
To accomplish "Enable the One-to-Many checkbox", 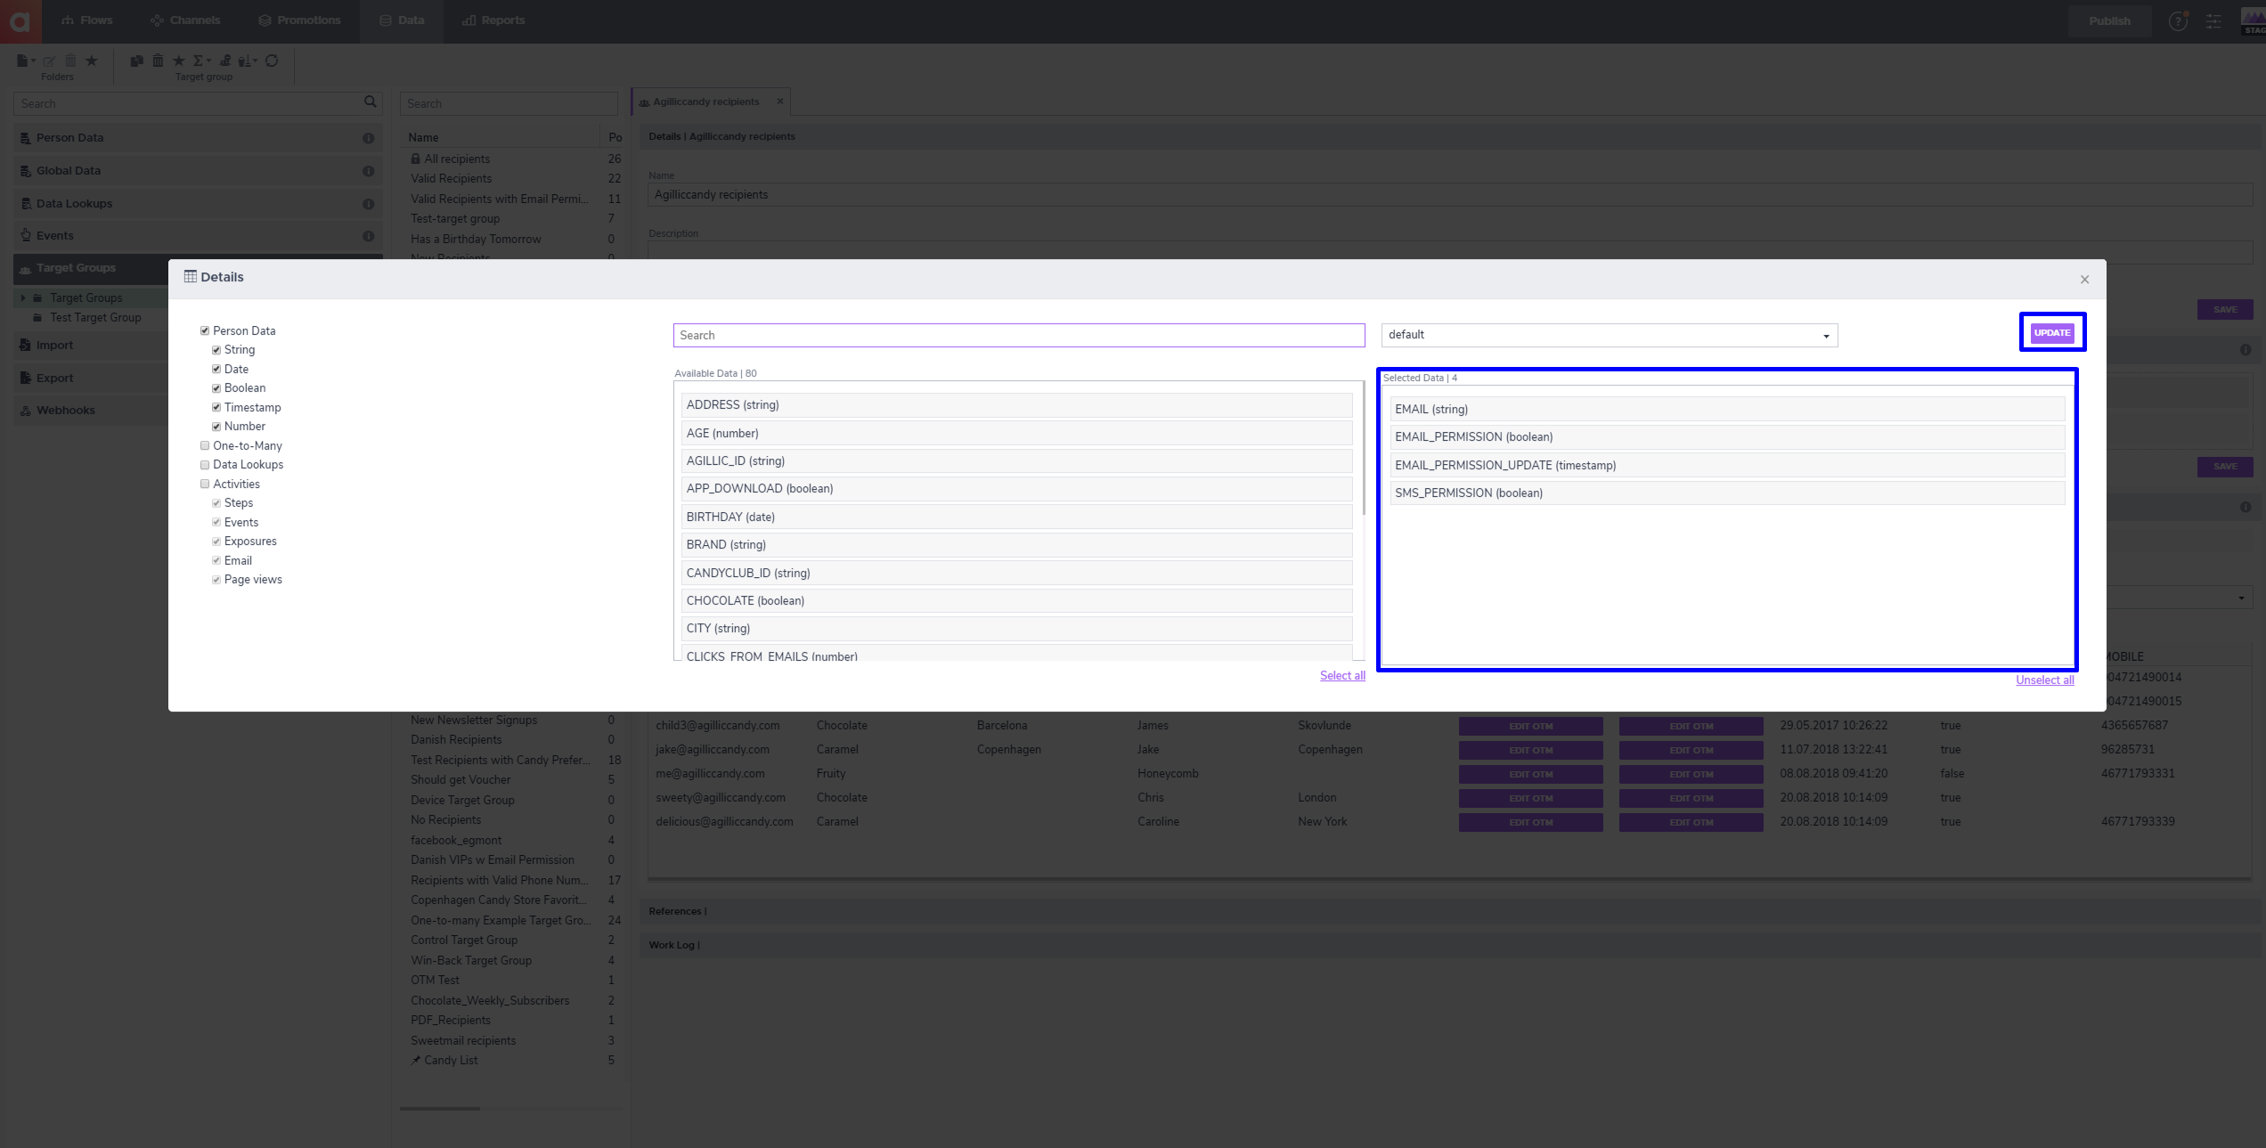I will tap(205, 445).
